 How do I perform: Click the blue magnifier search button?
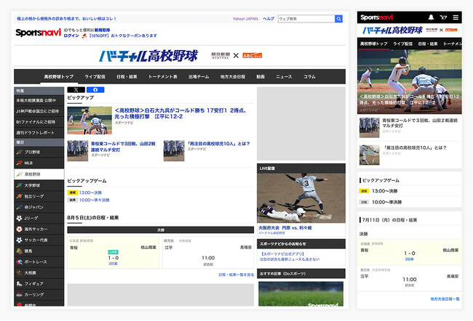[x=339, y=19]
